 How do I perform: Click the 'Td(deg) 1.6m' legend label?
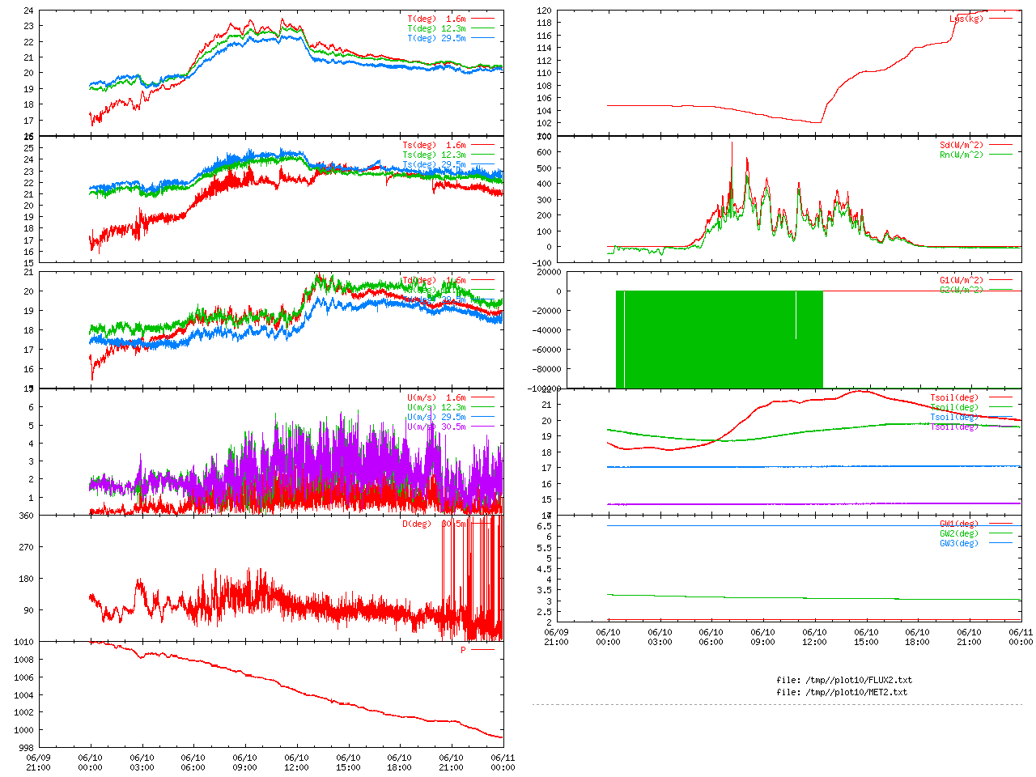[x=434, y=281]
